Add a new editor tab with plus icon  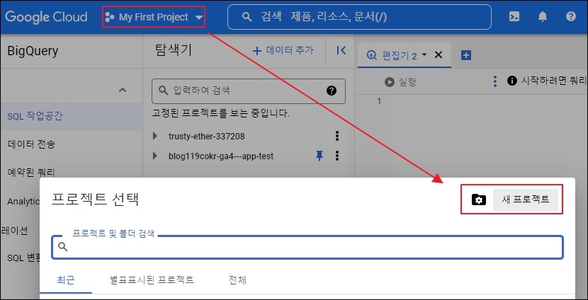(466, 55)
